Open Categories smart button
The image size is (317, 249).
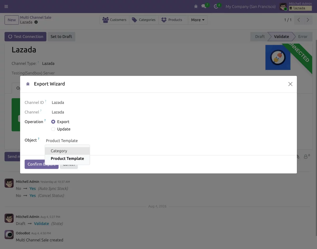(144, 20)
